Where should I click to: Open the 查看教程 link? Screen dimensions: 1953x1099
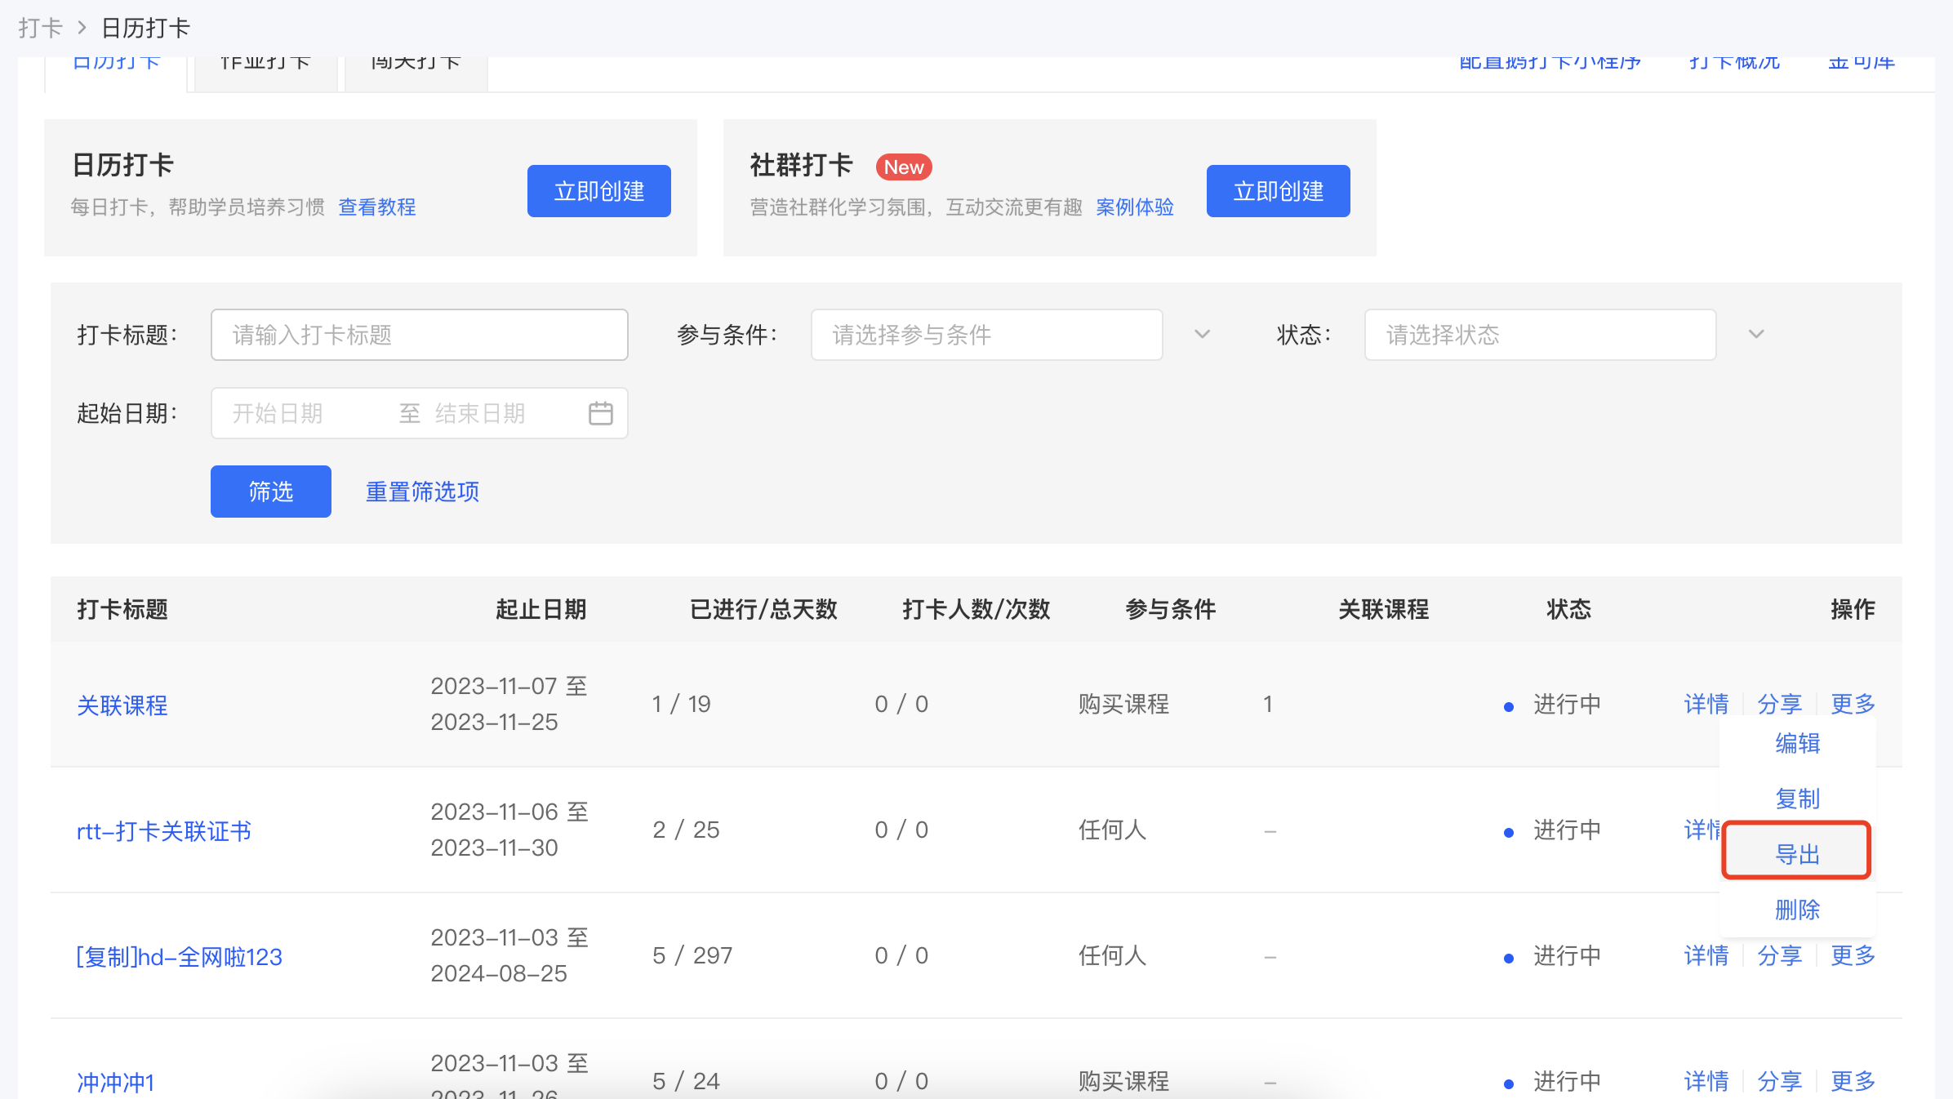pyautogui.click(x=377, y=207)
